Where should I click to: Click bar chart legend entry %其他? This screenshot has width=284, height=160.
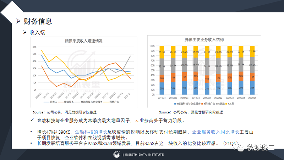tap(230, 104)
